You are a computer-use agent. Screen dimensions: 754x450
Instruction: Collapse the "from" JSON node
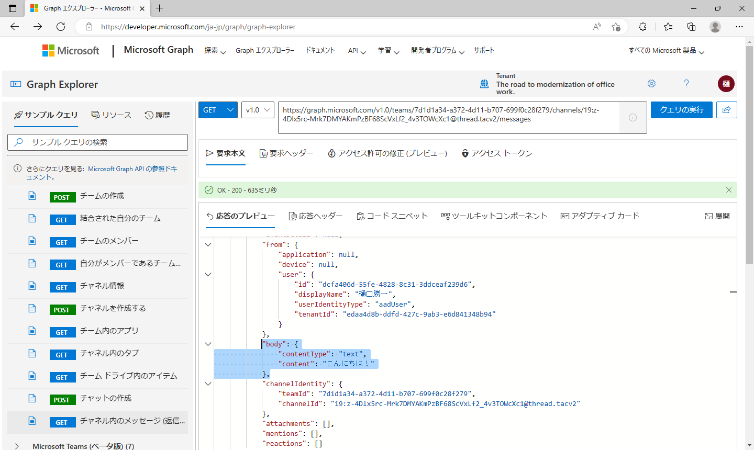coord(208,244)
